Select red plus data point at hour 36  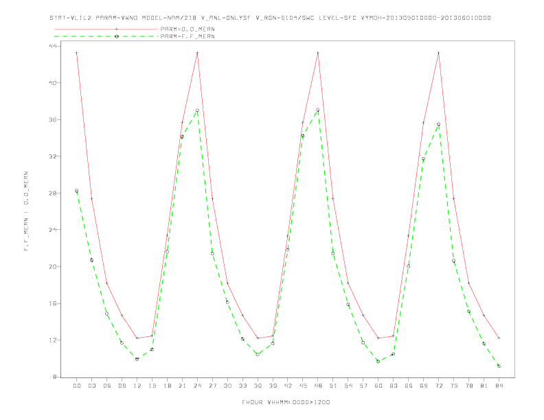point(258,338)
